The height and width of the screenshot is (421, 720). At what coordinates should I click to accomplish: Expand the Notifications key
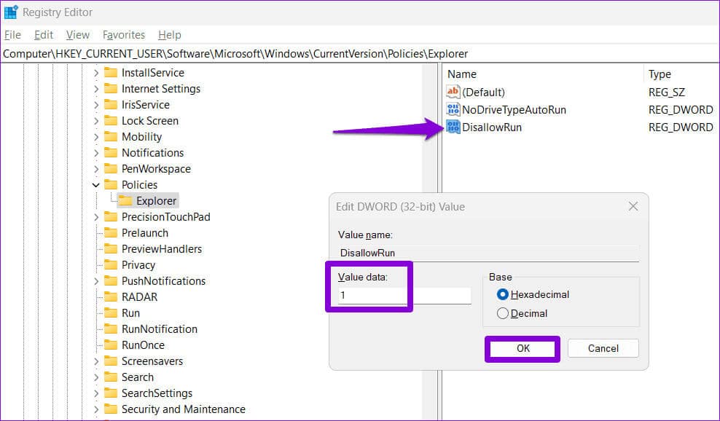click(x=96, y=152)
